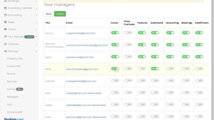
Task: Click the Accounting card icon in sidebar
Action: (x=5, y=15)
